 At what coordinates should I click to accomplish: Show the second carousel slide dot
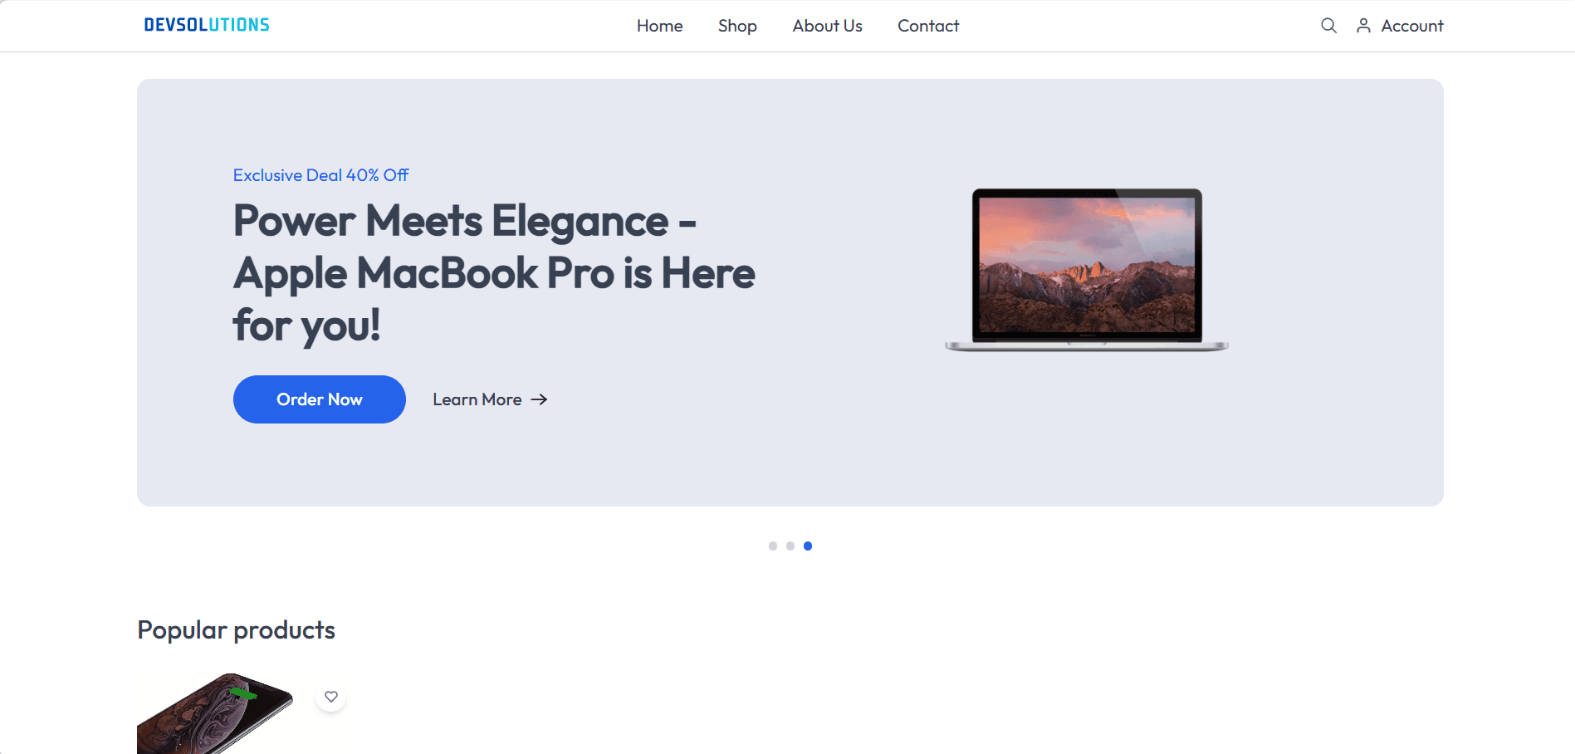pos(790,546)
